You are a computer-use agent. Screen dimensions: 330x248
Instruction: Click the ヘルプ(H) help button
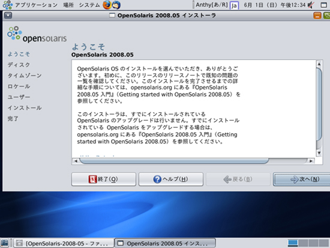point(171,180)
